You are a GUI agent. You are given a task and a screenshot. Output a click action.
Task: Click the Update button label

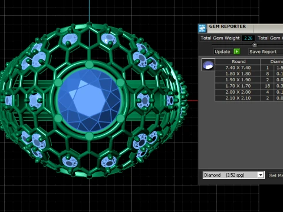point(222,52)
